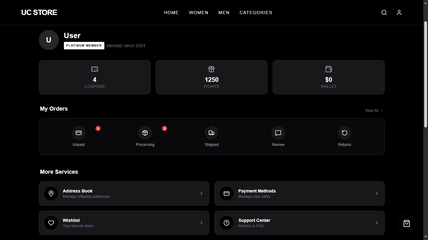This screenshot has width=428, height=240.
Task: Click the wallet icon
Action: tap(329, 69)
